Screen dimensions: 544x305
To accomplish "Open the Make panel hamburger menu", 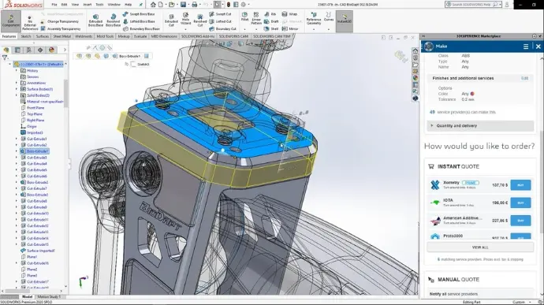I will [526, 46].
